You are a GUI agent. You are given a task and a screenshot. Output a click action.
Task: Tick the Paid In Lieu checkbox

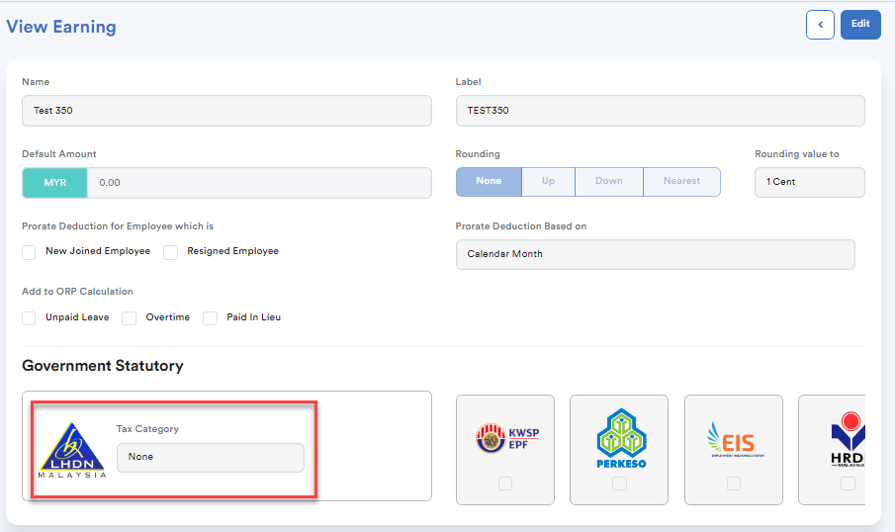tap(210, 318)
